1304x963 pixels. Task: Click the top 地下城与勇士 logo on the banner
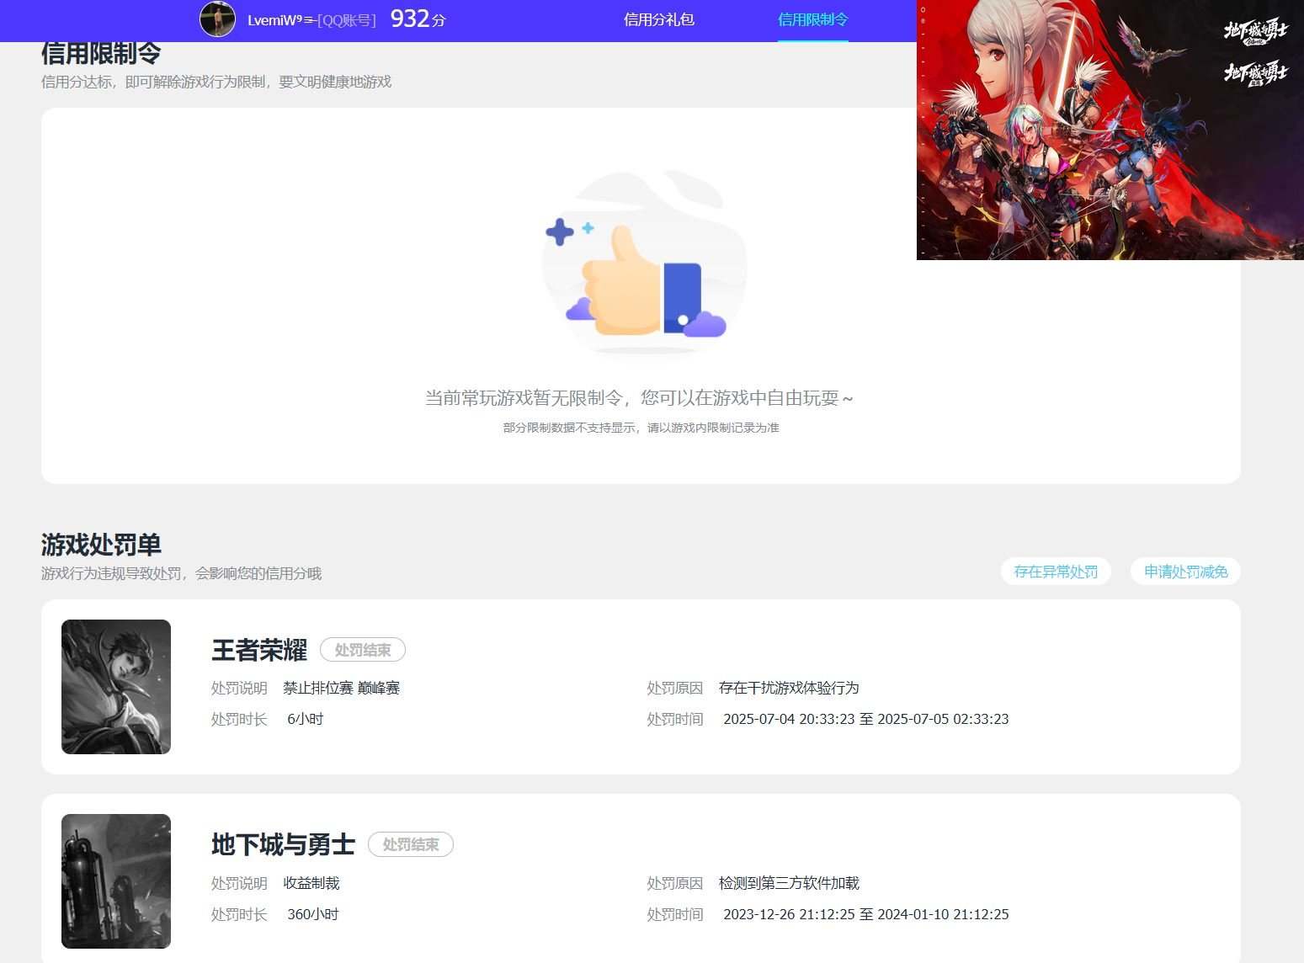coord(1255,33)
